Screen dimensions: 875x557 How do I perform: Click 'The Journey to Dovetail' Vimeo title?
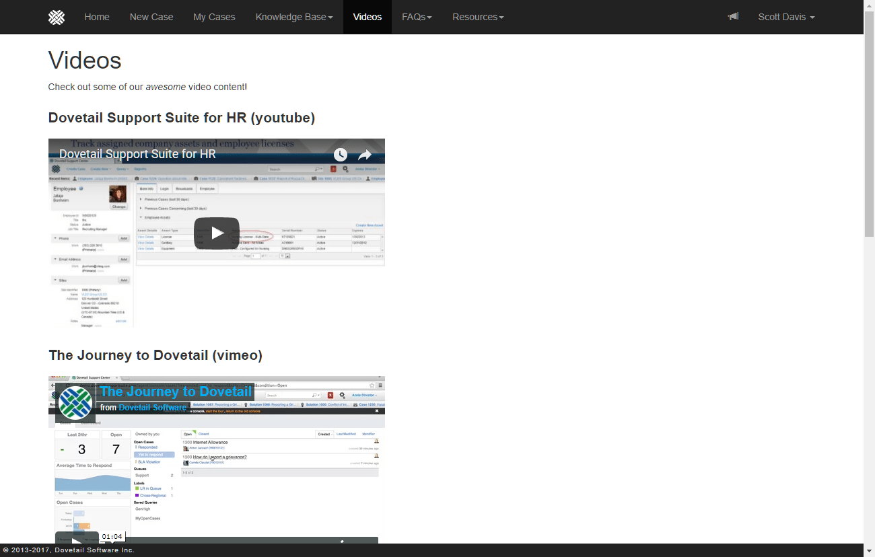176,392
